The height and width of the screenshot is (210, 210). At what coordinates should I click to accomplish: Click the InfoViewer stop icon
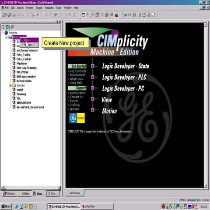[134, 15]
